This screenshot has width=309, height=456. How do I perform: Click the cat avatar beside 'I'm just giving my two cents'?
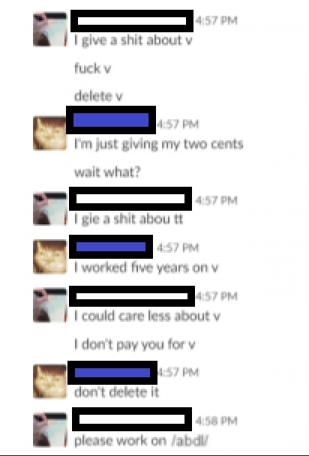(50, 133)
